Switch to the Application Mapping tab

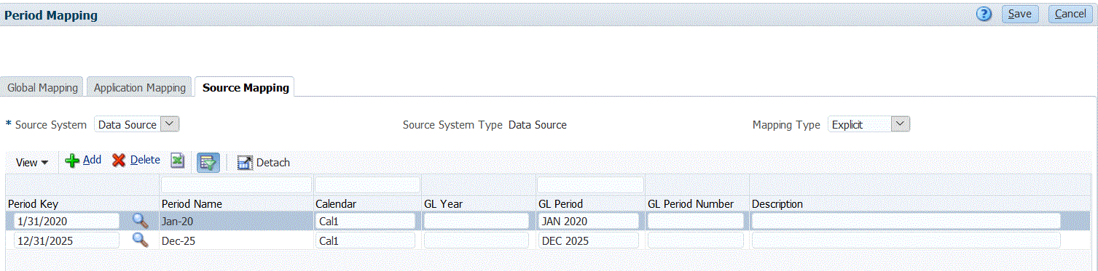[140, 87]
